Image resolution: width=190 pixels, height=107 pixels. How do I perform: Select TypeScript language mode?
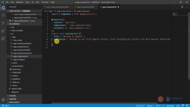(x=170, y=106)
